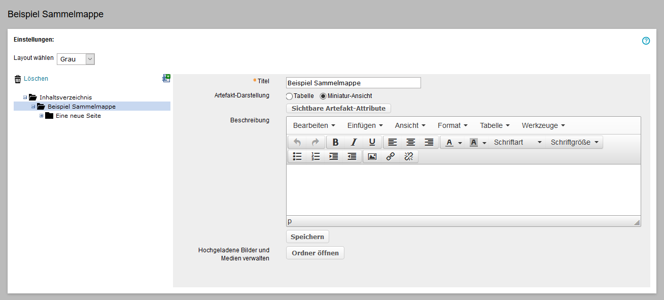Open the Werkzeuge menu
This screenshot has width=664, height=300.
pos(543,125)
